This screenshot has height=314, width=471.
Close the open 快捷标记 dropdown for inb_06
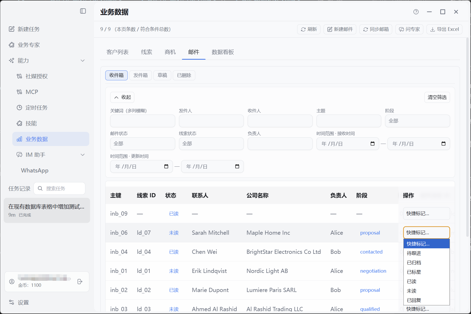(426, 233)
